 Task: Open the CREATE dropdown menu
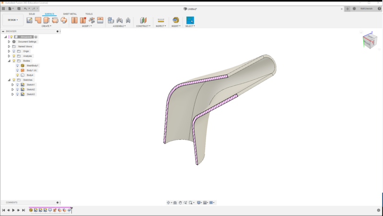[46, 26]
